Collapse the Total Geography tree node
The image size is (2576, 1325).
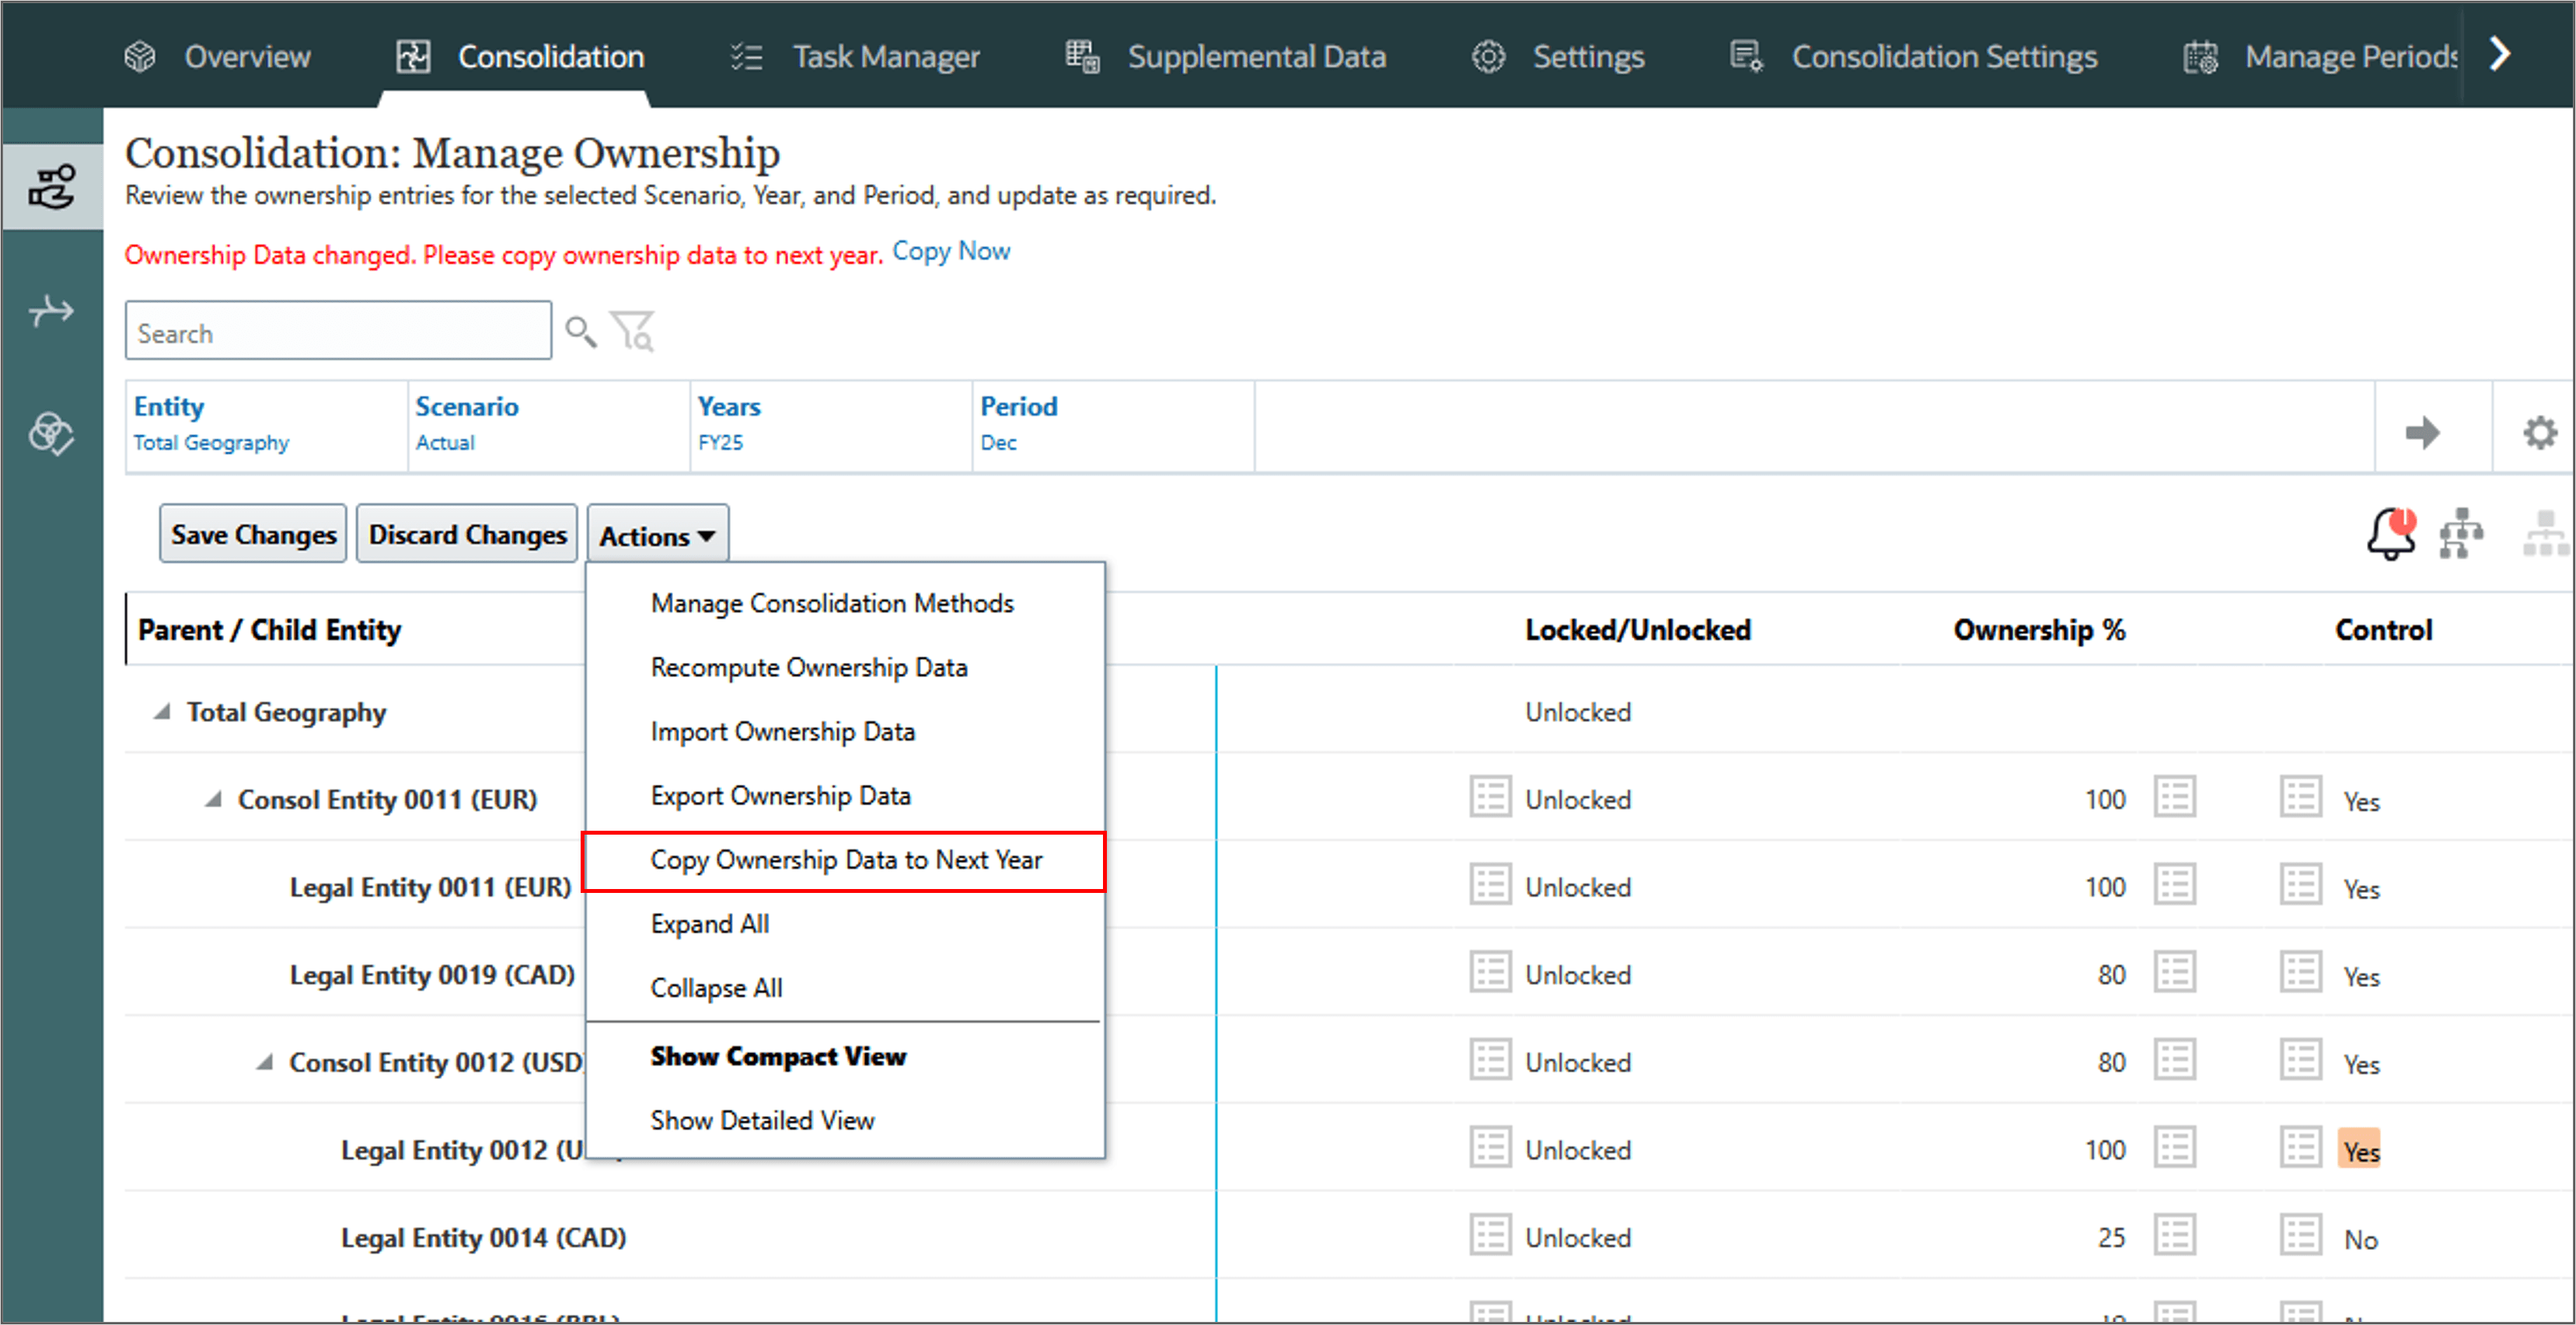(161, 712)
